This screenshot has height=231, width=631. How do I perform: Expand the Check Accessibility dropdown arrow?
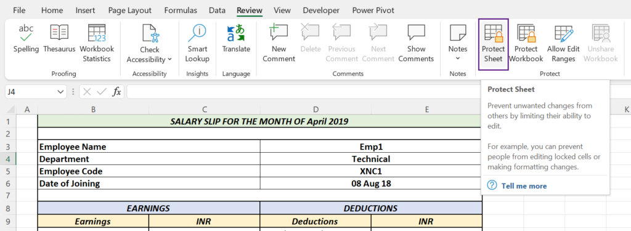169,59
